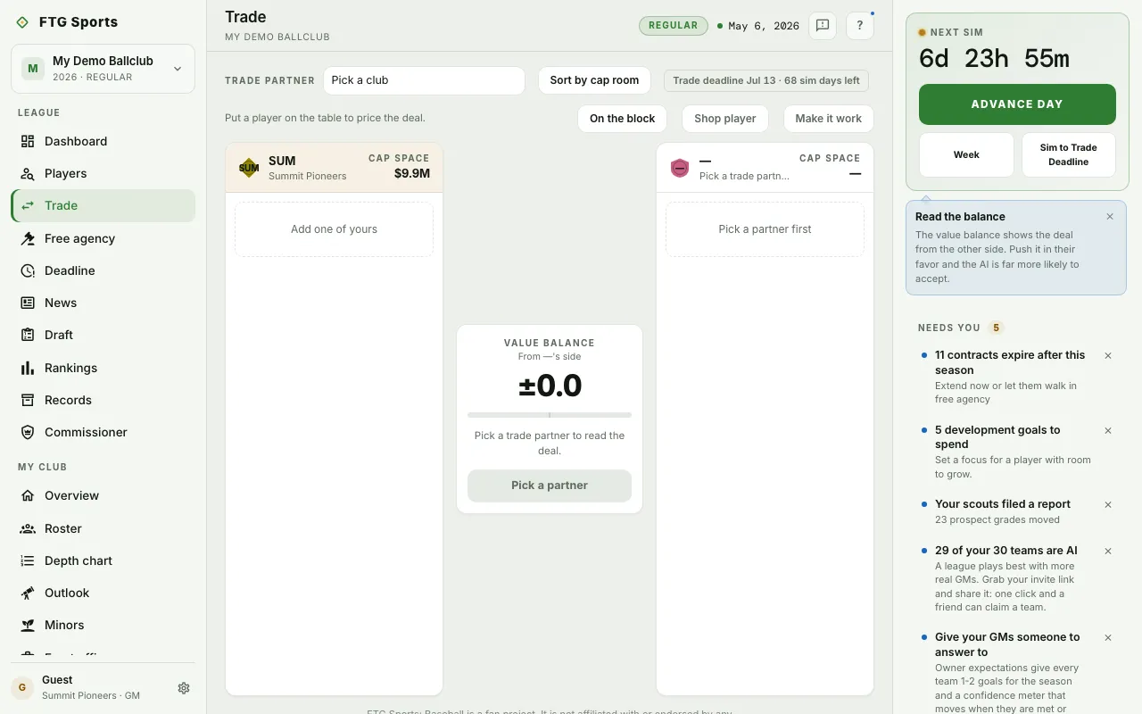
Task: Click Sim to Trade Deadline button
Action: pos(1068,155)
